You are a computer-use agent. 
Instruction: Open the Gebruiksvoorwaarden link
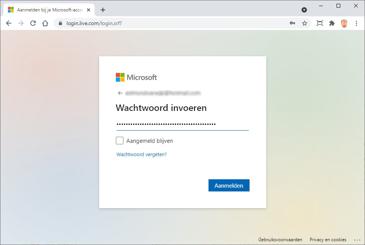[x=280, y=239]
